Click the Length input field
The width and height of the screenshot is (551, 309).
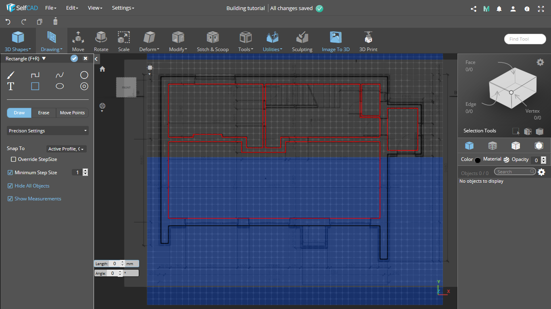pyautogui.click(x=115, y=264)
